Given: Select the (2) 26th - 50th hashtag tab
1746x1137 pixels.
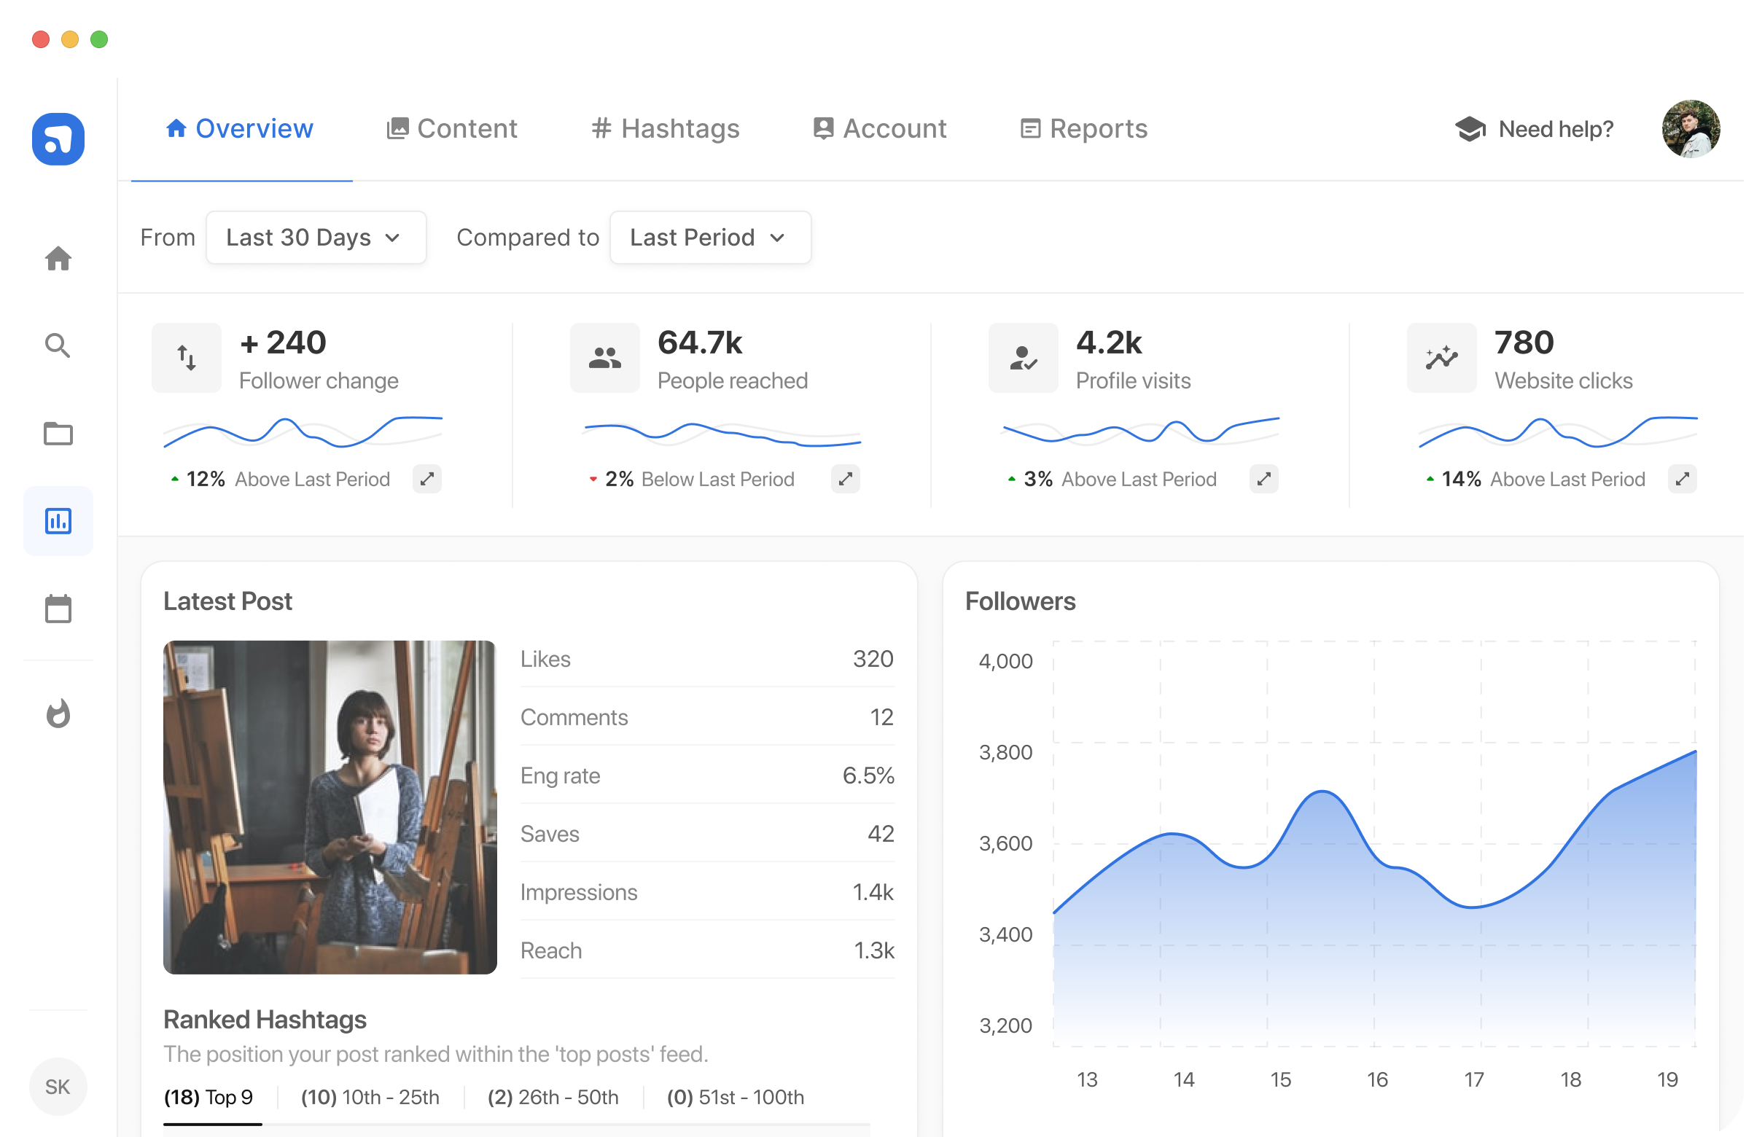Looking at the screenshot, I should (x=554, y=1098).
